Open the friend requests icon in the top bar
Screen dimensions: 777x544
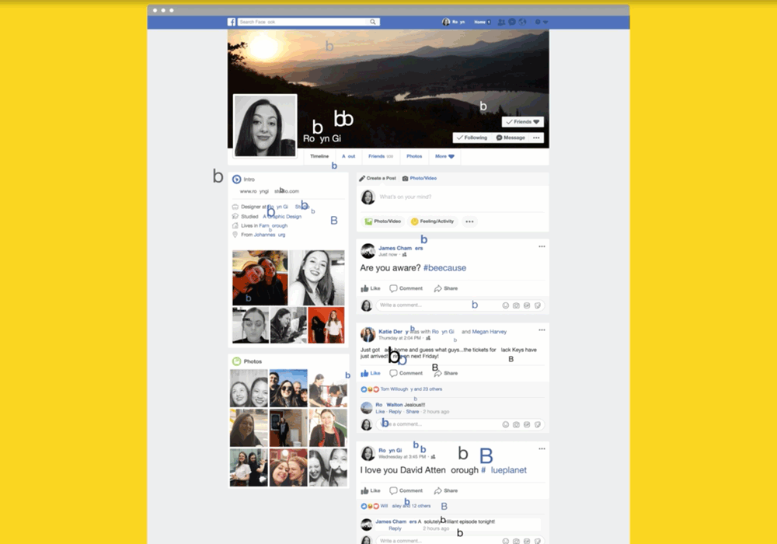(501, 22)
